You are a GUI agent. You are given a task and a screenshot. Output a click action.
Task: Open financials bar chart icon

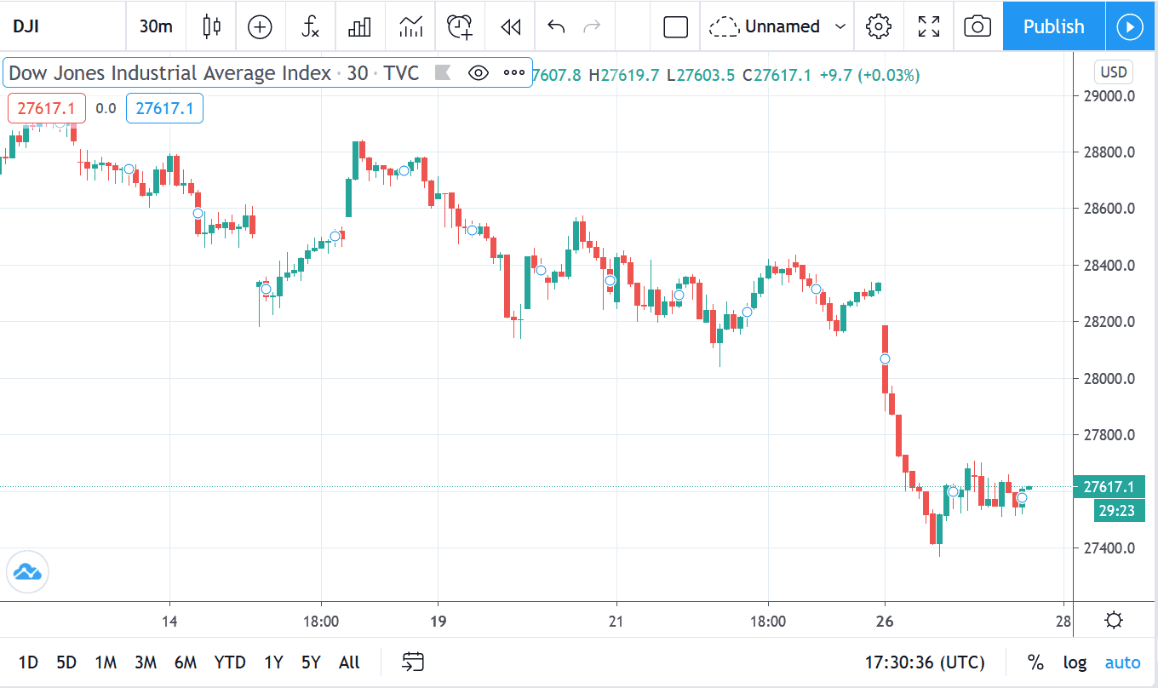(360, 26)
